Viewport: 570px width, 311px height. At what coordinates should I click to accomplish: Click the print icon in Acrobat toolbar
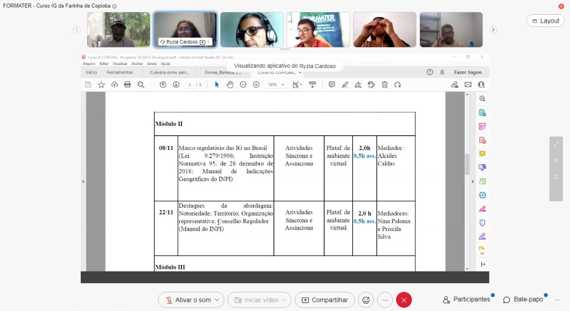(x=127, y=85)
